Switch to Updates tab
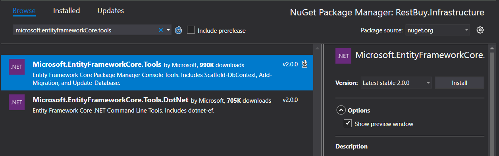 point(111,11)
